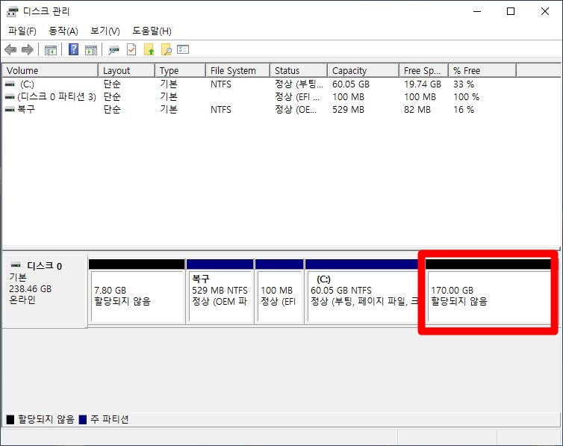This screenshot has width=563, height=446.
Task: Click the 정상 (부팅... status cell
Action: coord(299,84)
